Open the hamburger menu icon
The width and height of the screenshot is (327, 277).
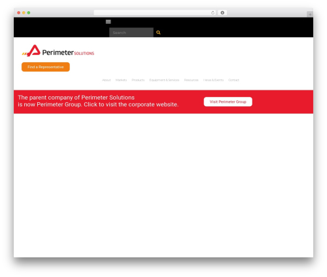pos(109,22)
